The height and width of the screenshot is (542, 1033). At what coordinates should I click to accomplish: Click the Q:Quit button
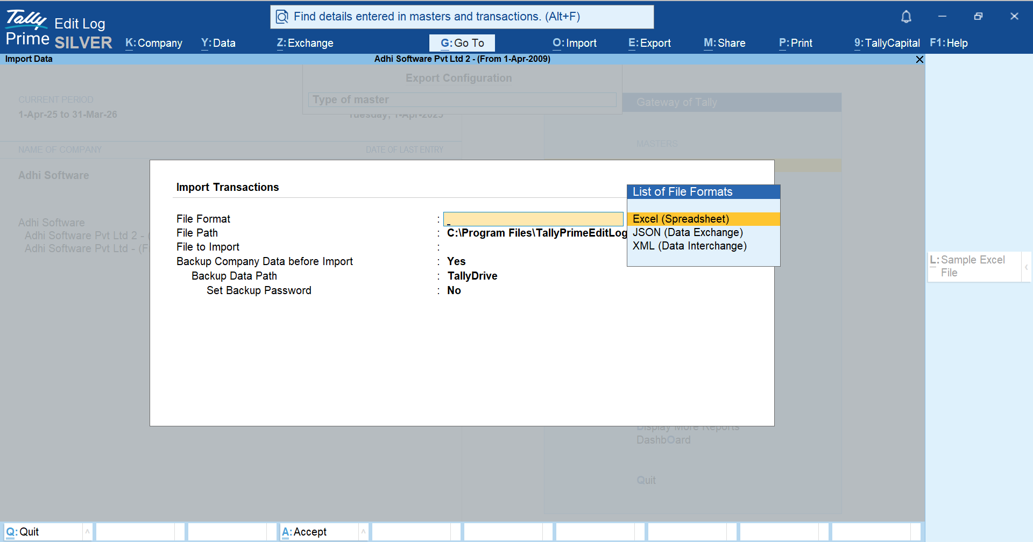(23, 532)
